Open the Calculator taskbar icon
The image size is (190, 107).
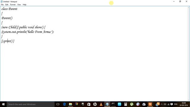click(126, 104)
